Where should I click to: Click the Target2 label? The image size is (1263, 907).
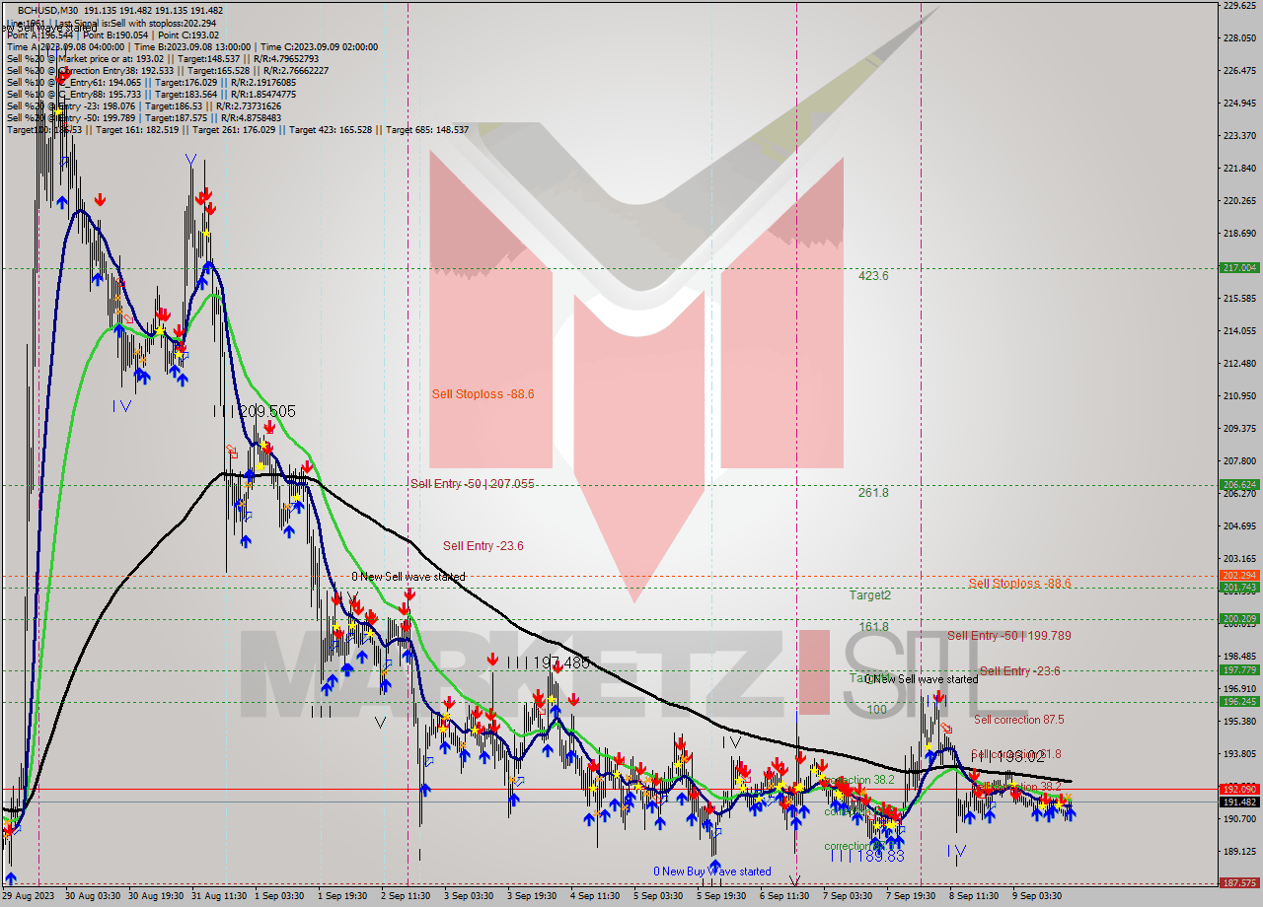(x=870, y=595)
